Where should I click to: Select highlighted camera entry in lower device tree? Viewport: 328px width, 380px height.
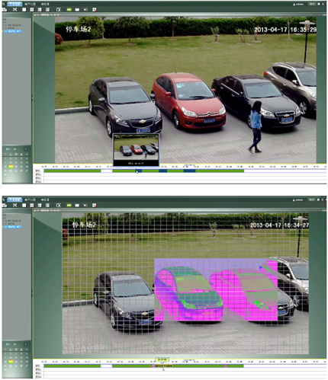pyautogui.click(x=13, y=227)
